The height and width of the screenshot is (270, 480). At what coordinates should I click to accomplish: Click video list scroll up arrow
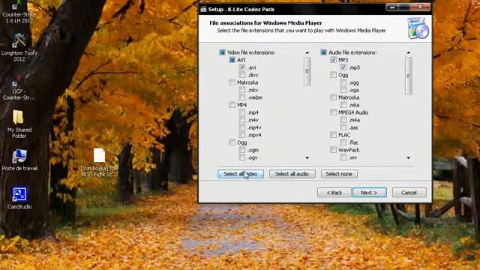coord(307,52)
